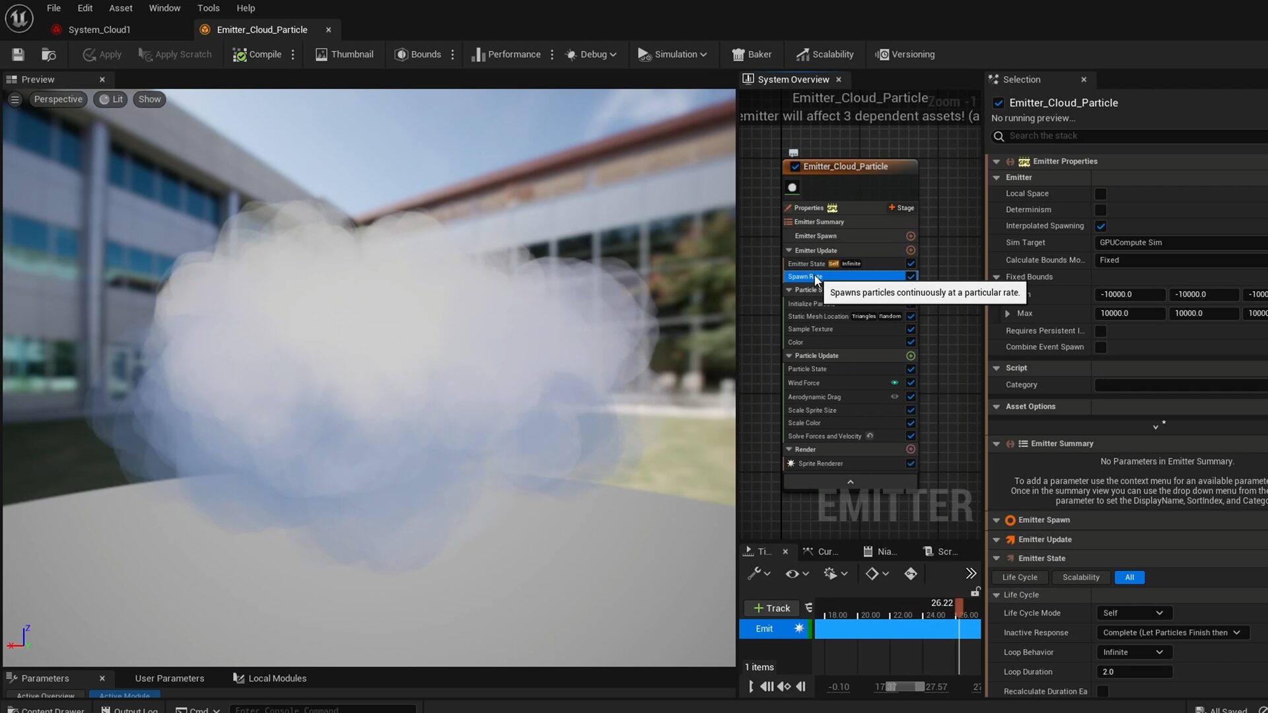The width and height of the screenshot is (1268, 713).
Task: Open the Thumbnail capture tool
Action: tap(344, 54)
